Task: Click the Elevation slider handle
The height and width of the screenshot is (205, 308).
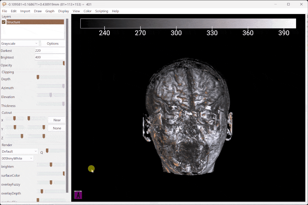Action: (51, 95)
